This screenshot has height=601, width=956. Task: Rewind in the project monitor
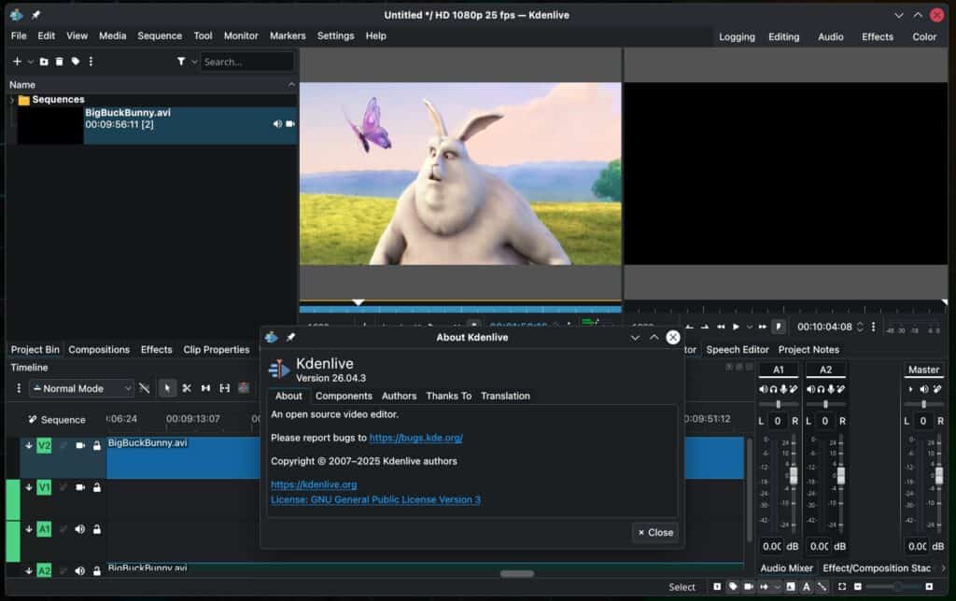click(x=721, y=328)
